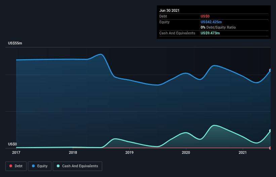This screenshot has width=276, height=177.
Task: Click the Equity label in tooltip
Action: point(164,22)
